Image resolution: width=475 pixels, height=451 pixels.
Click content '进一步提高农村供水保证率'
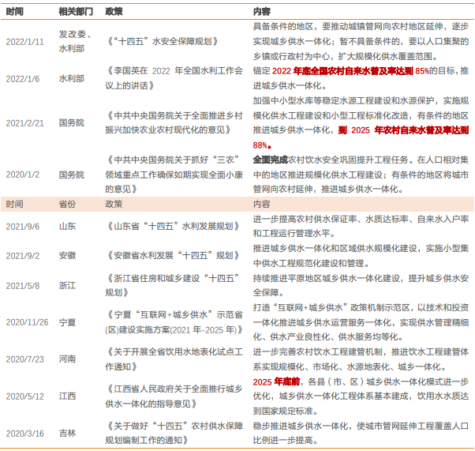pyautogui.click(x=305, y=219)
